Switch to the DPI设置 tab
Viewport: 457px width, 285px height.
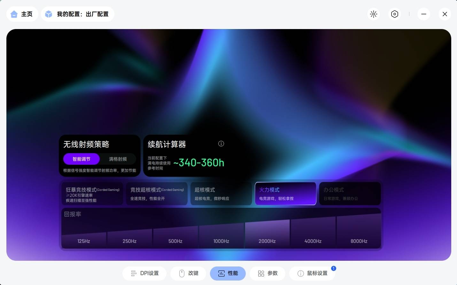coord(144,273)
